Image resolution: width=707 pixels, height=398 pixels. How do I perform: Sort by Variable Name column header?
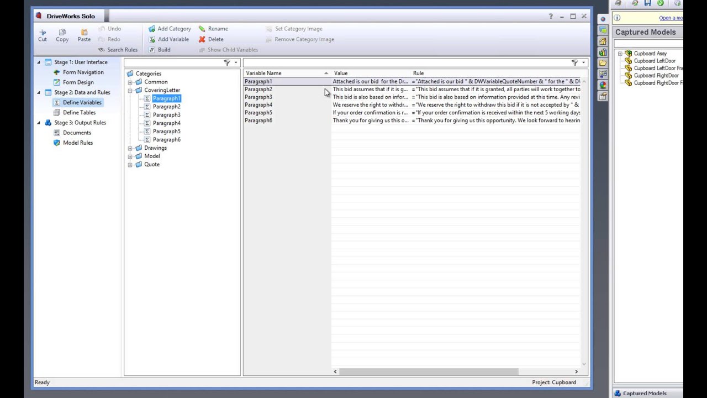pyautogui.click(x=287, y=73)
